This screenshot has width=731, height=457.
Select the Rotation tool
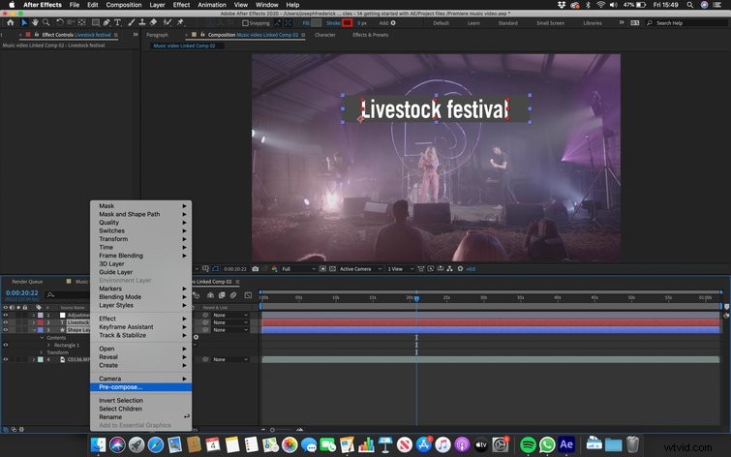point(60,22)
